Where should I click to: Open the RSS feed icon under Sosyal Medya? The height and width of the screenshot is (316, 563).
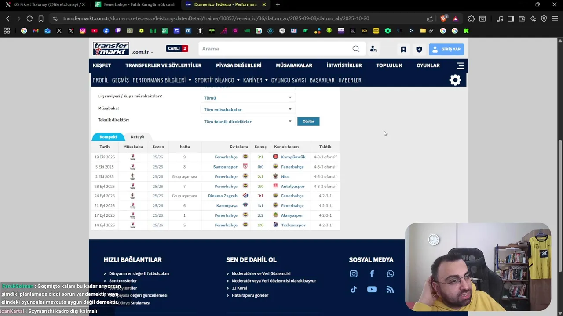pyautogui.click(x=390, y=289)
